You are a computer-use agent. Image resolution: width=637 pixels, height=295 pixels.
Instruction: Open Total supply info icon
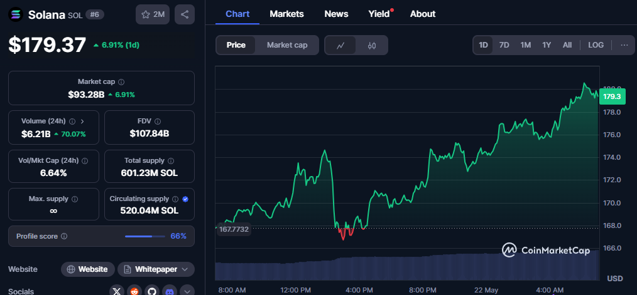pyautogui.click(x=171, y=160)
